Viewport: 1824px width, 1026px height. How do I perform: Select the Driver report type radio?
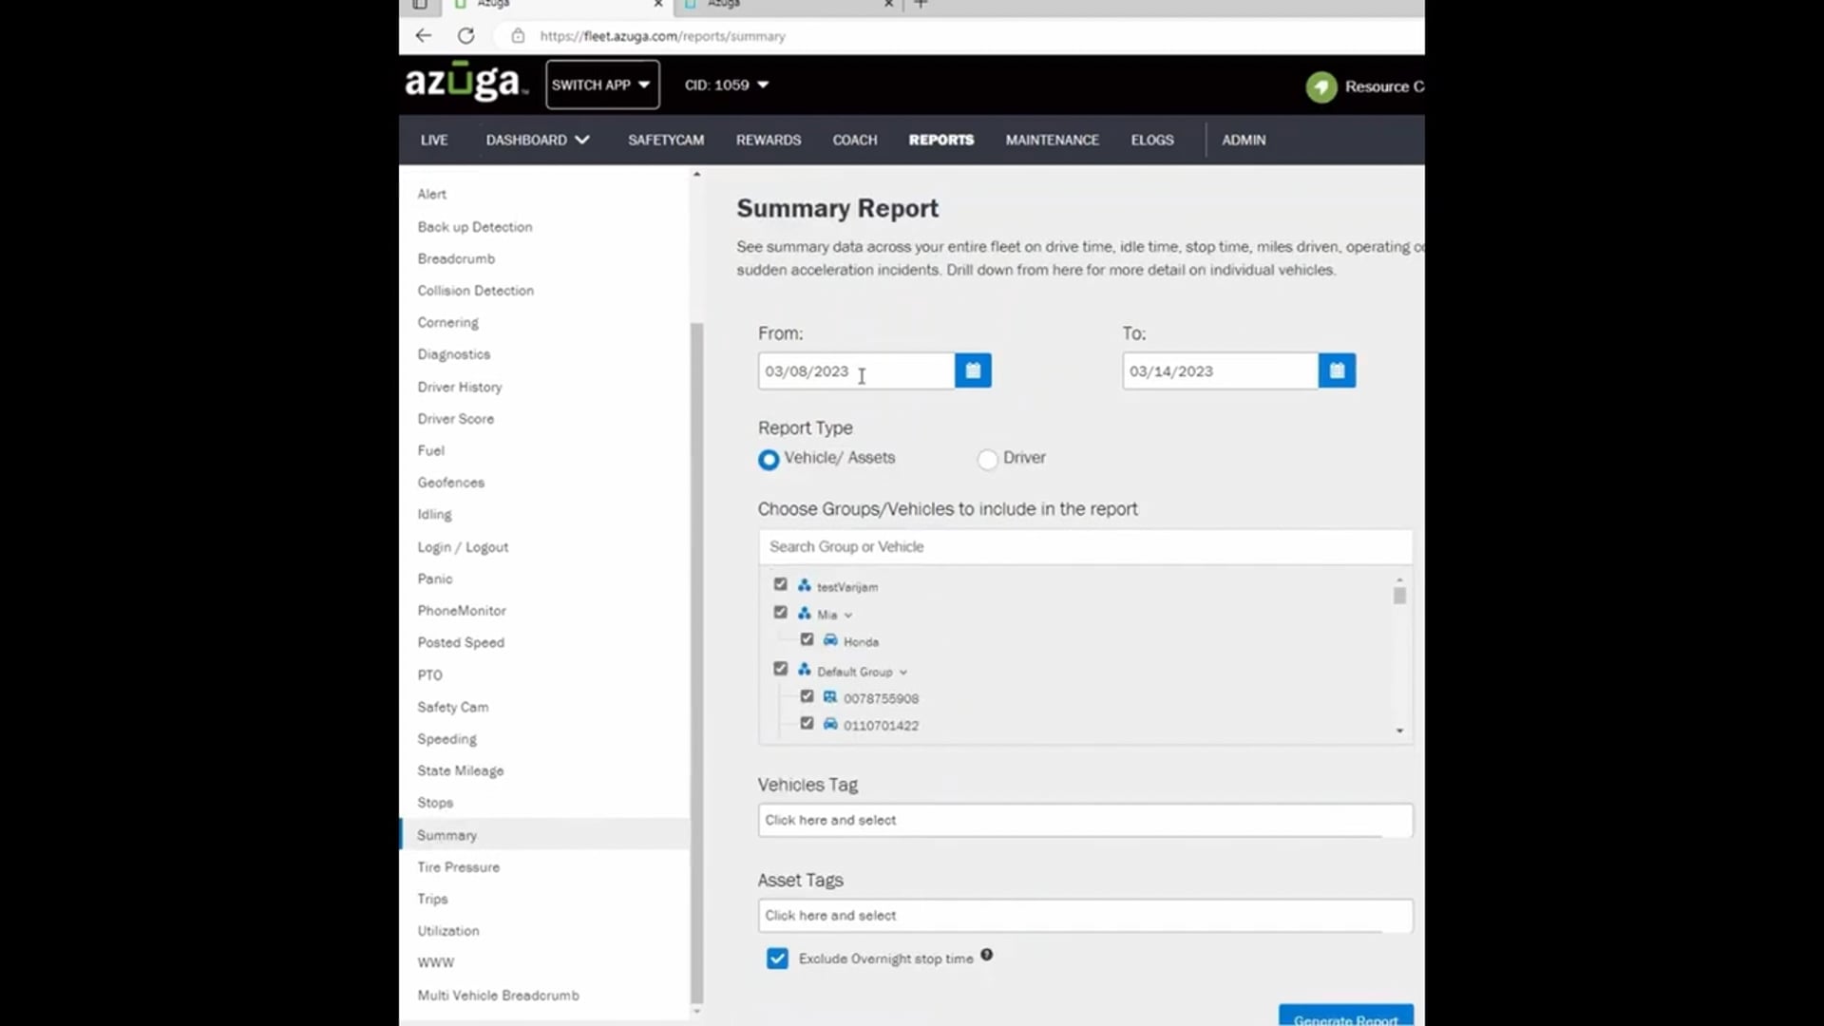click(x=987, y=460)
